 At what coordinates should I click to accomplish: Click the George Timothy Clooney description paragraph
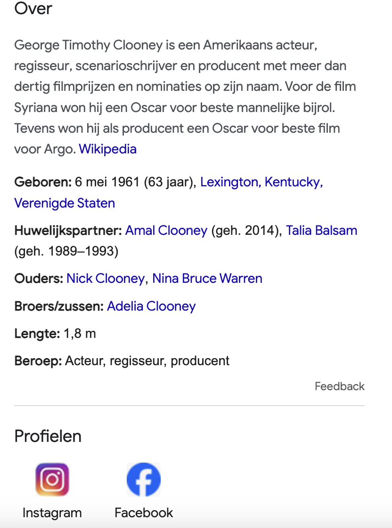185,97
